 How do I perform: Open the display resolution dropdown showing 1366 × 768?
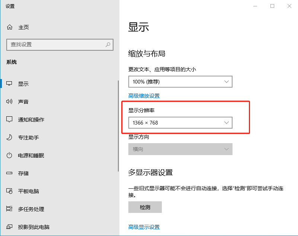(180, 122)
